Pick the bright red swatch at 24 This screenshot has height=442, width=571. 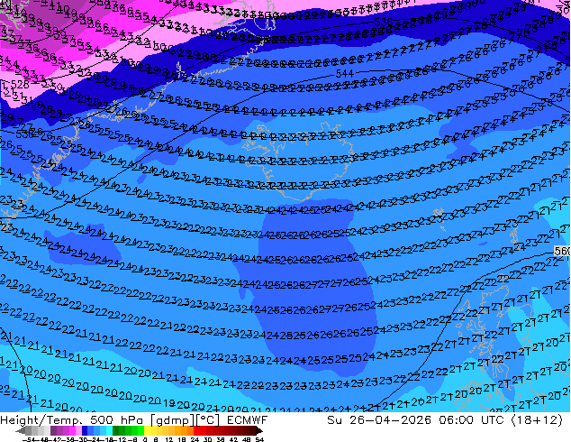196,431
